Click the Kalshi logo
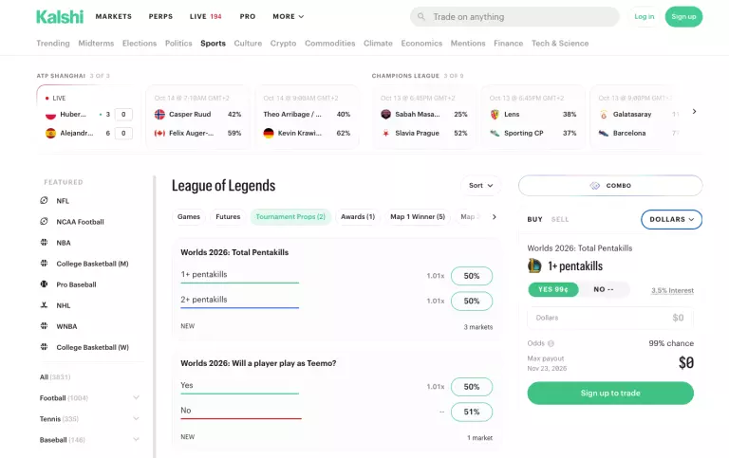The height and width of the screenshot is (458, 729). (60, 17)
